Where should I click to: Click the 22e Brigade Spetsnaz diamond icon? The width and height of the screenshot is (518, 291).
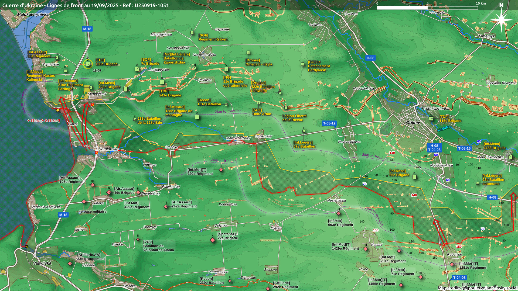(213, 240)
